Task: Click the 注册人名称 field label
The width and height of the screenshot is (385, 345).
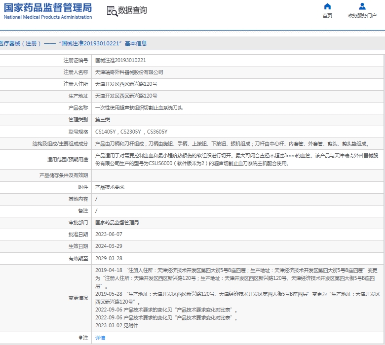Action: 76,72
